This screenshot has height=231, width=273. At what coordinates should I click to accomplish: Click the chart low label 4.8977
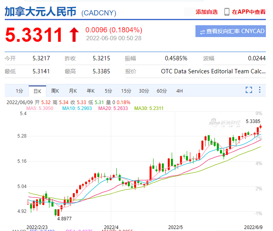click(x=64, y=219)
